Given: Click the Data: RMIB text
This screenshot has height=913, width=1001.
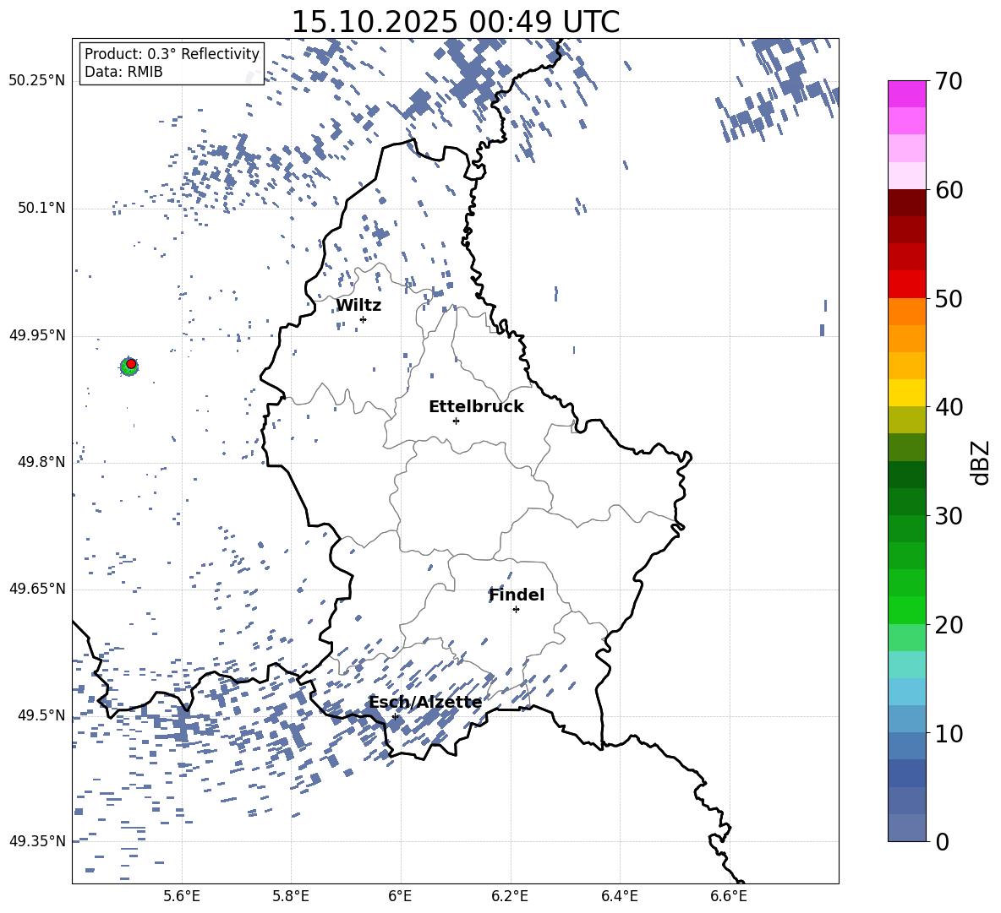Looking at the screenshot, I should tap(123, 72).
